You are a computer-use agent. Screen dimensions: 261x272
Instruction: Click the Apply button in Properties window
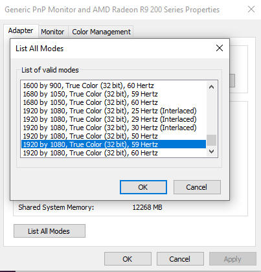pyautogui.click(x=233, y=259)
